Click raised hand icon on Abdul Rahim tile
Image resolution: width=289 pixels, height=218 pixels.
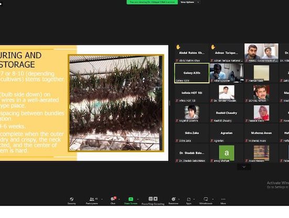point(178,47)
